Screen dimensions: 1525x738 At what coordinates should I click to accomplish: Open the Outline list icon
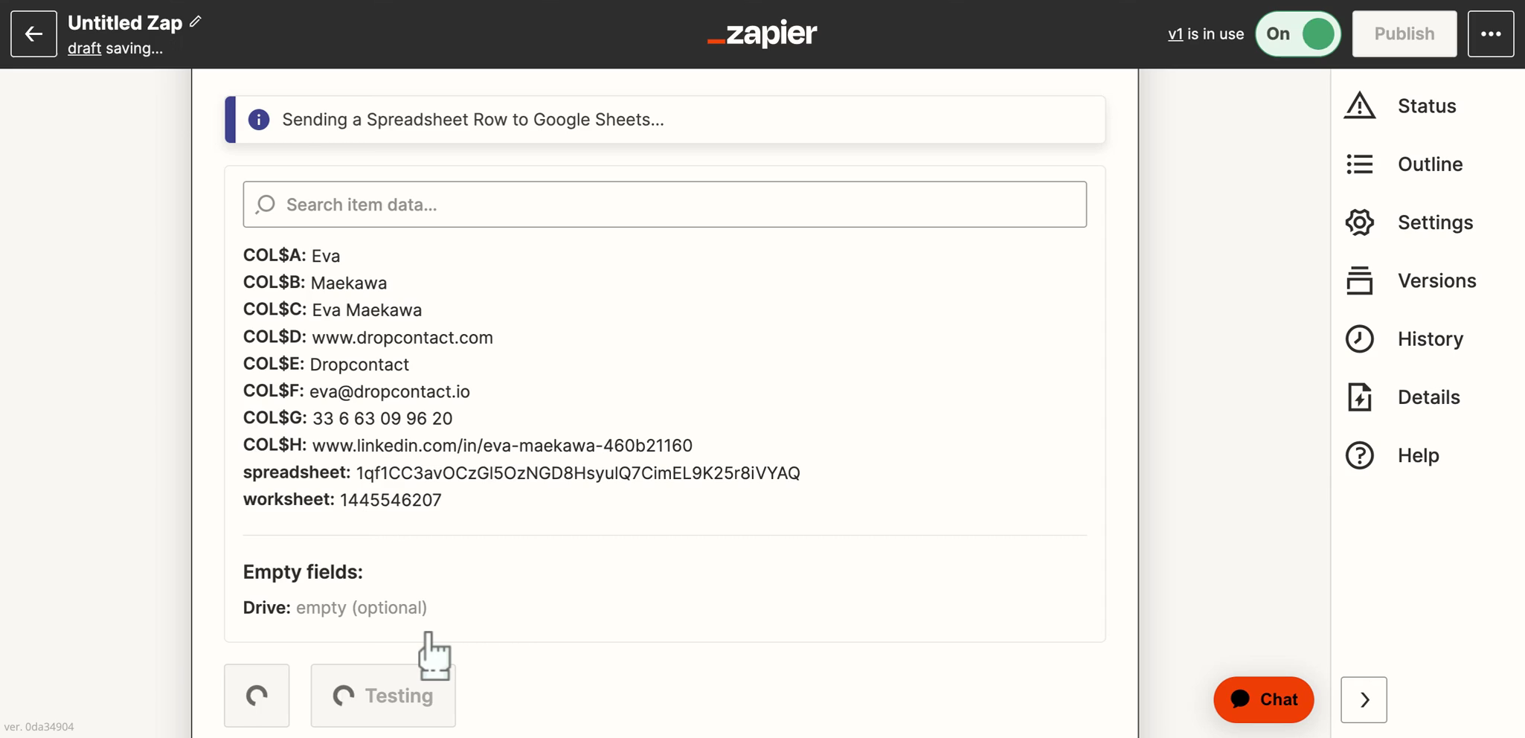[1359, 164]
